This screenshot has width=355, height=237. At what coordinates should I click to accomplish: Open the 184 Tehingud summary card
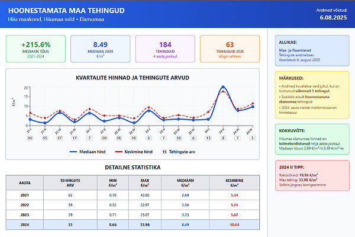pos(165,49)
